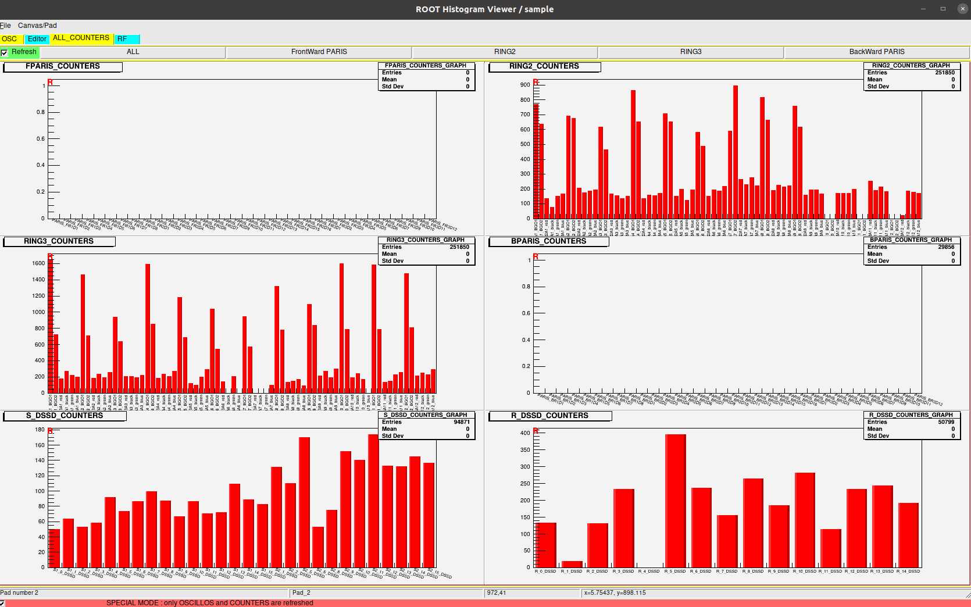Click the red R marker in RING2_COUNTERS pad
The height and width of the screenshot is (607, 971).
(x=536, y=83)
